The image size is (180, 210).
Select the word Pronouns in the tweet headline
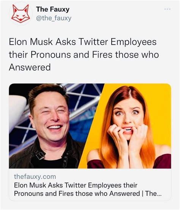51,55
